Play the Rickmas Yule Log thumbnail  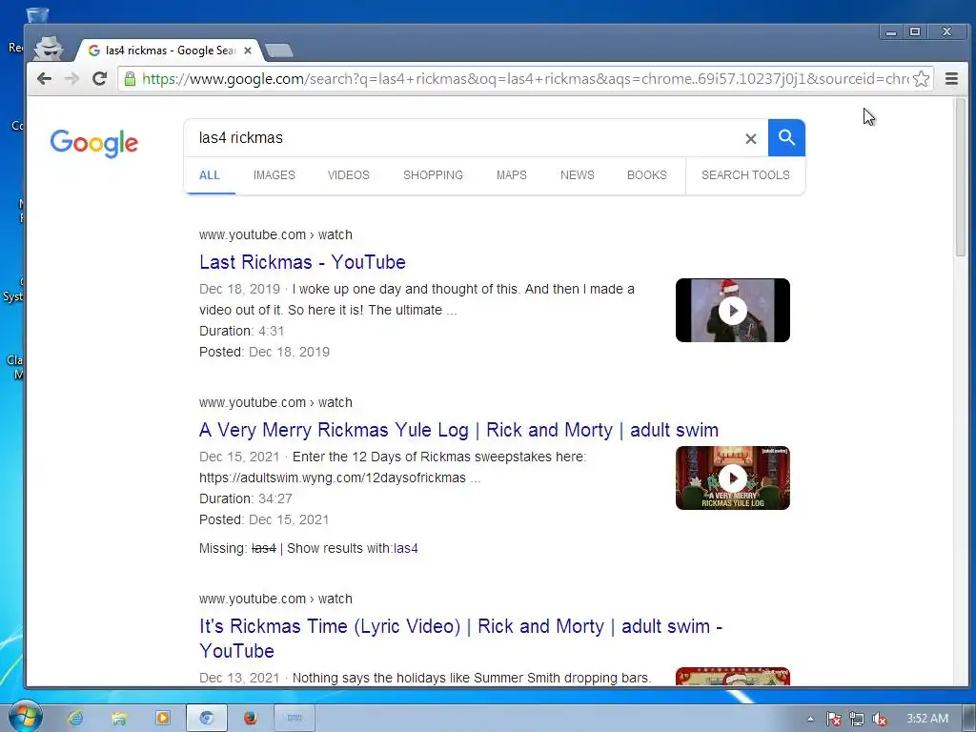733,478
